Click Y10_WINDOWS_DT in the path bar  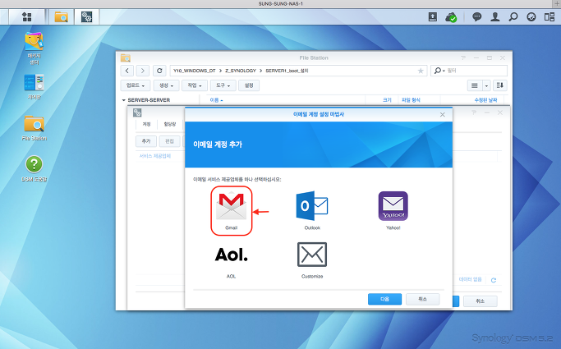point(195,71)
